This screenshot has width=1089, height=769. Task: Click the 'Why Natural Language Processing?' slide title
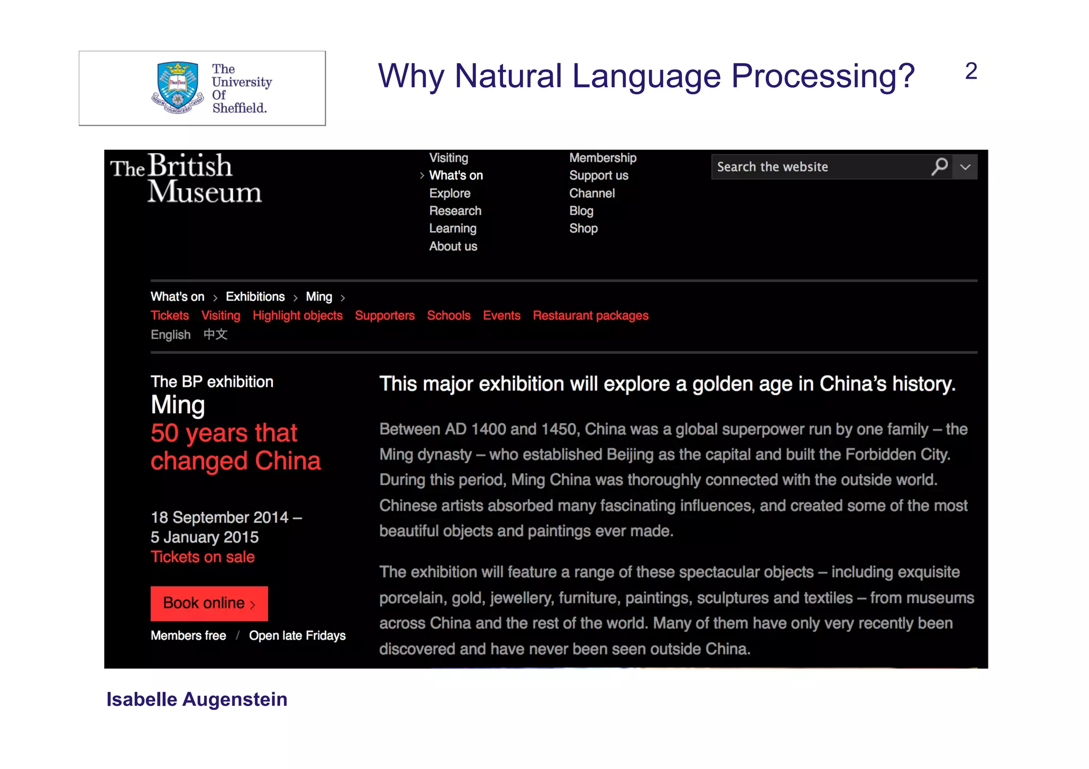point(646,76)
